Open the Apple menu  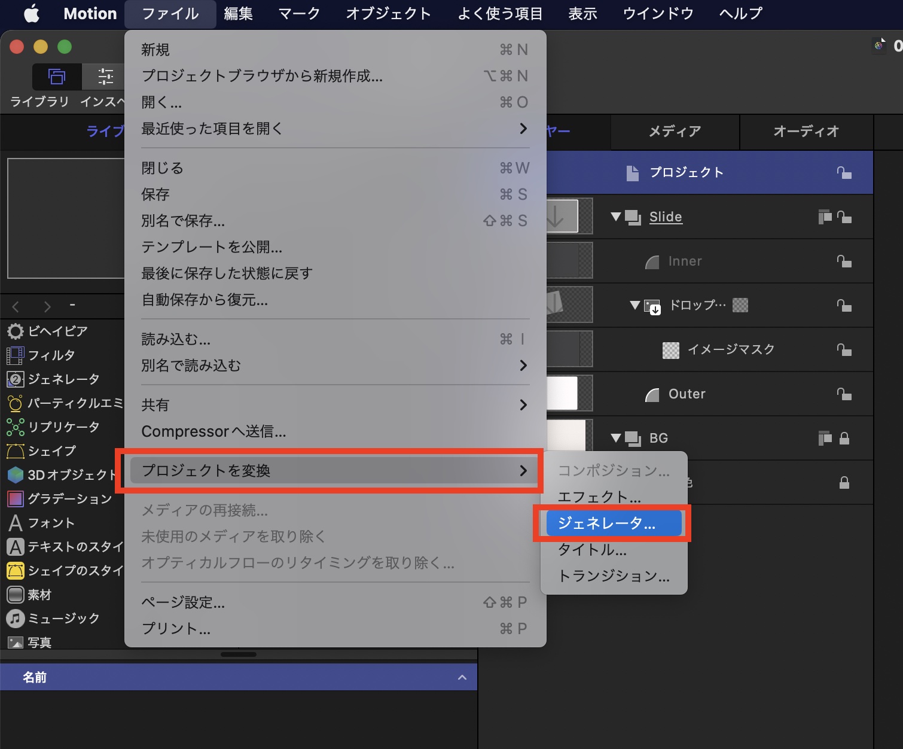pos(31,13)
